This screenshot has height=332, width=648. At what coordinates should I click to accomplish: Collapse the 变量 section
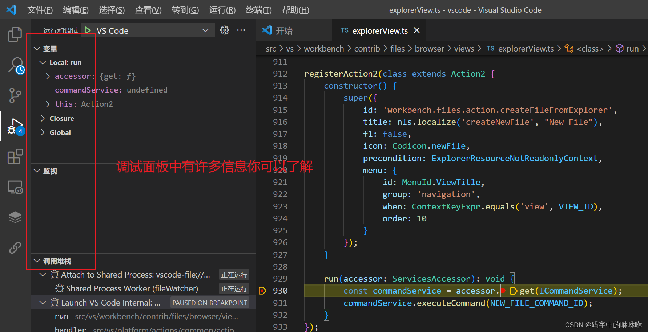click(x=37, y=48)
